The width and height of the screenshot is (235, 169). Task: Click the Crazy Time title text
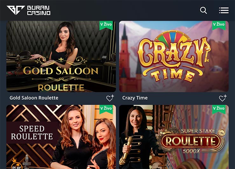[x=135, y=98]
